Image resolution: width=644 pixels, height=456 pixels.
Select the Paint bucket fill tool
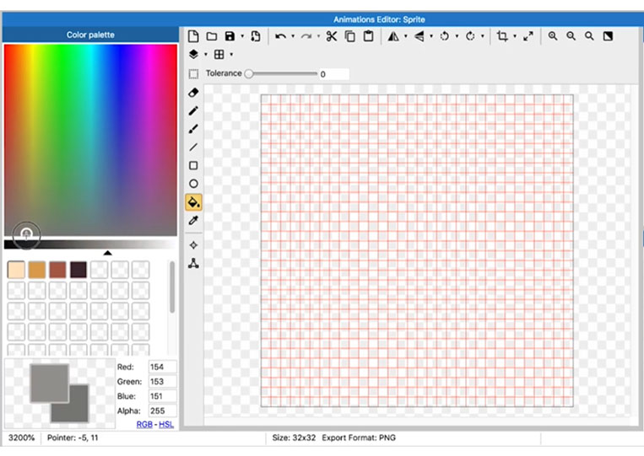click(193, 202)
